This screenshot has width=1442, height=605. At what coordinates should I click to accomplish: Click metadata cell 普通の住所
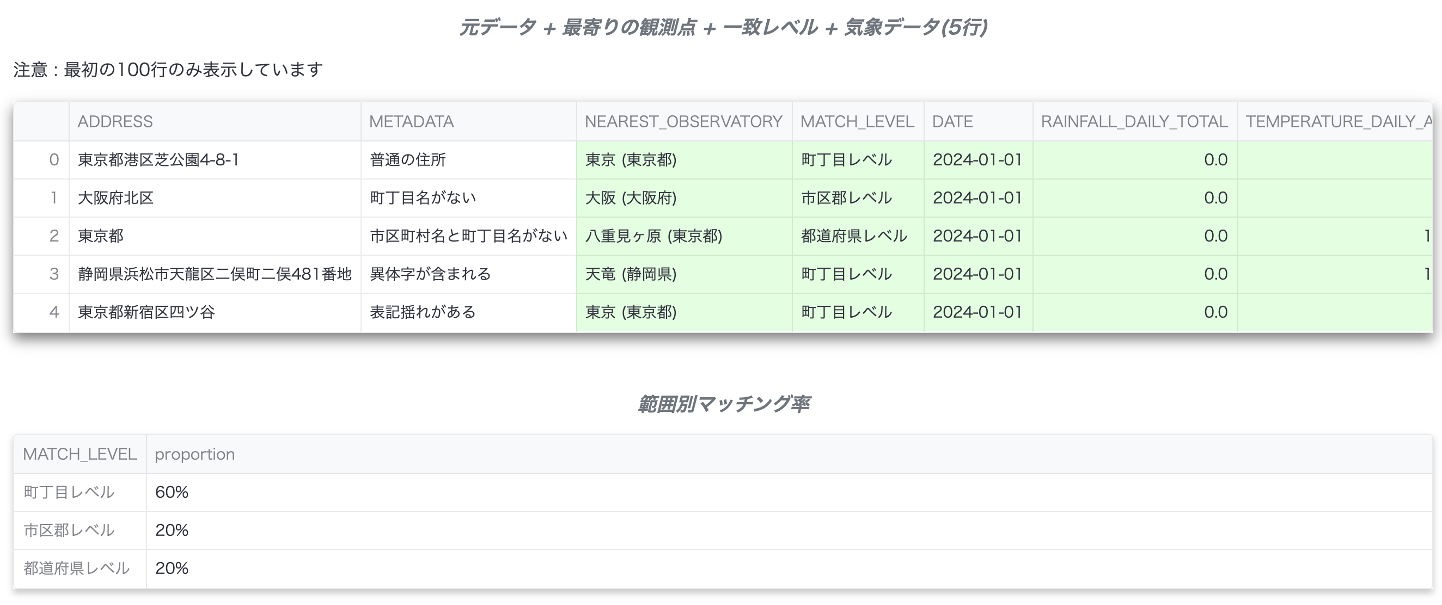468,160
